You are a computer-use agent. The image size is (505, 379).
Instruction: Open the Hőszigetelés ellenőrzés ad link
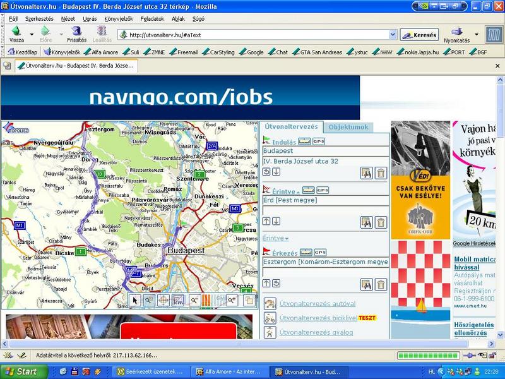pyautogui.click(x=474, y=328)
